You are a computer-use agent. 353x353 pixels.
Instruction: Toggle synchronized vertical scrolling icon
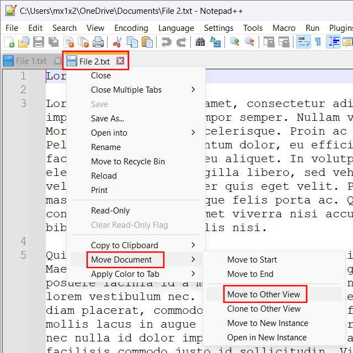coord(269,42)
